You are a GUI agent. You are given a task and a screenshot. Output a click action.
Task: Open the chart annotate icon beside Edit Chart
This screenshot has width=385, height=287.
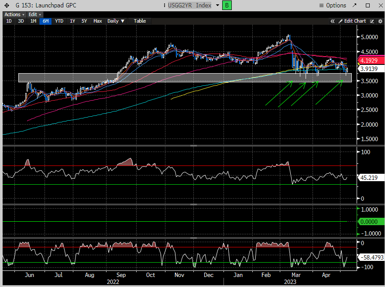372,21
